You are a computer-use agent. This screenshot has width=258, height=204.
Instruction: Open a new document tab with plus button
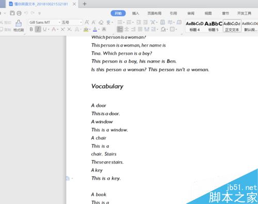point(85,4)
